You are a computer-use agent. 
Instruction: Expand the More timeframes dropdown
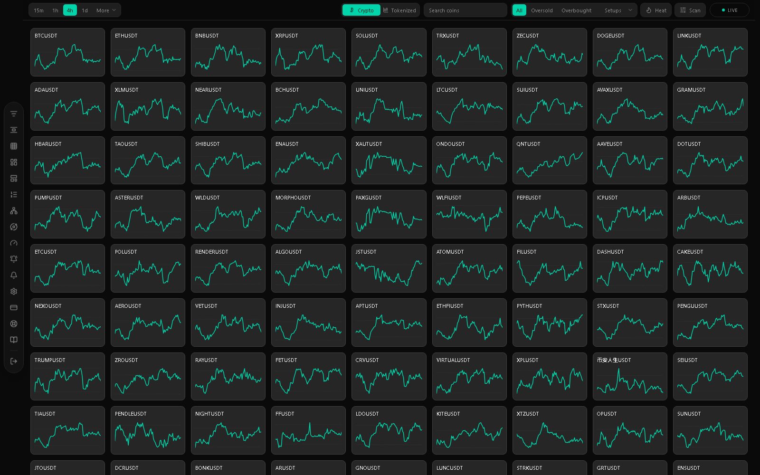106,10
